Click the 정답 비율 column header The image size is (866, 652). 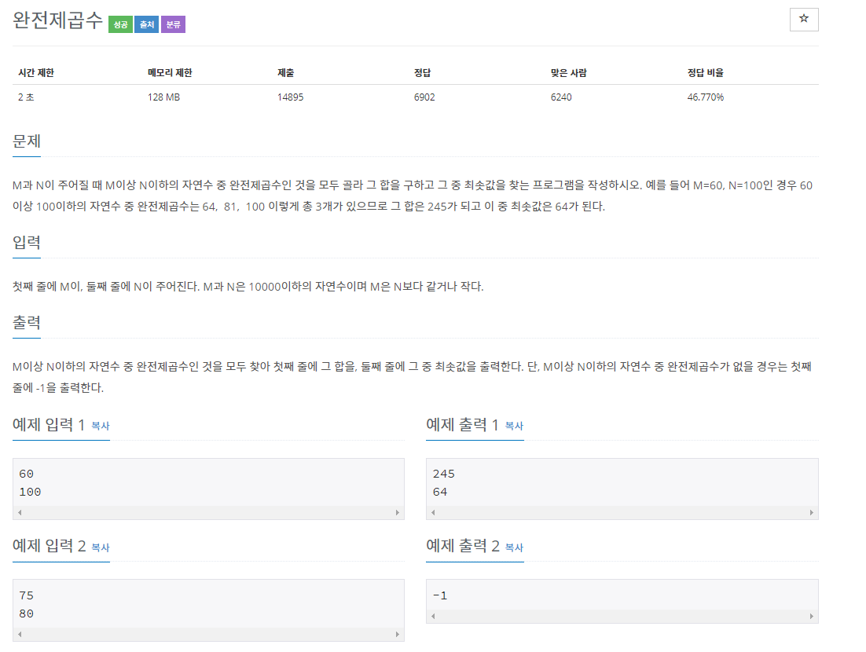click(x=705, y=73)
